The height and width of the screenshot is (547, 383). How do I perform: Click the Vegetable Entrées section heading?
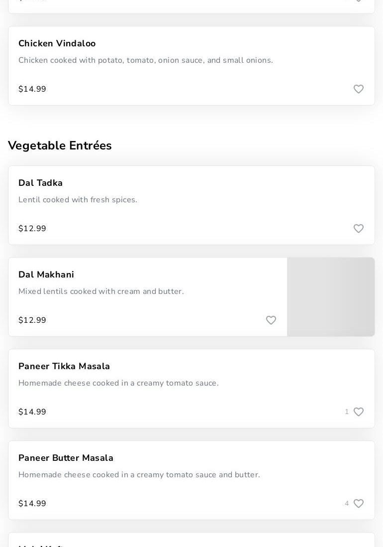pyautogui.click(x=60, y=145)
